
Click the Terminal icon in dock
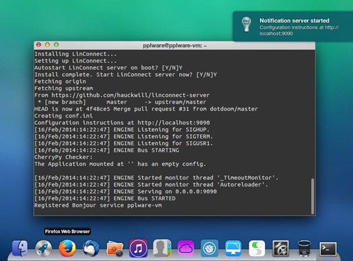pyautogui.click(x=328, y=249)
